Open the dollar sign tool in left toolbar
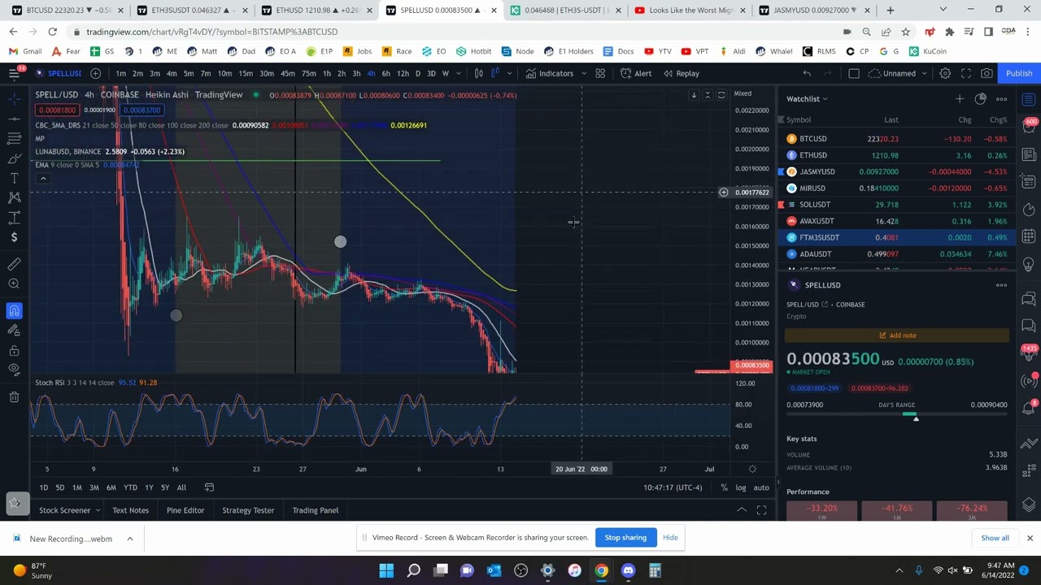1041x585 pixels. [x=14, y=237]
